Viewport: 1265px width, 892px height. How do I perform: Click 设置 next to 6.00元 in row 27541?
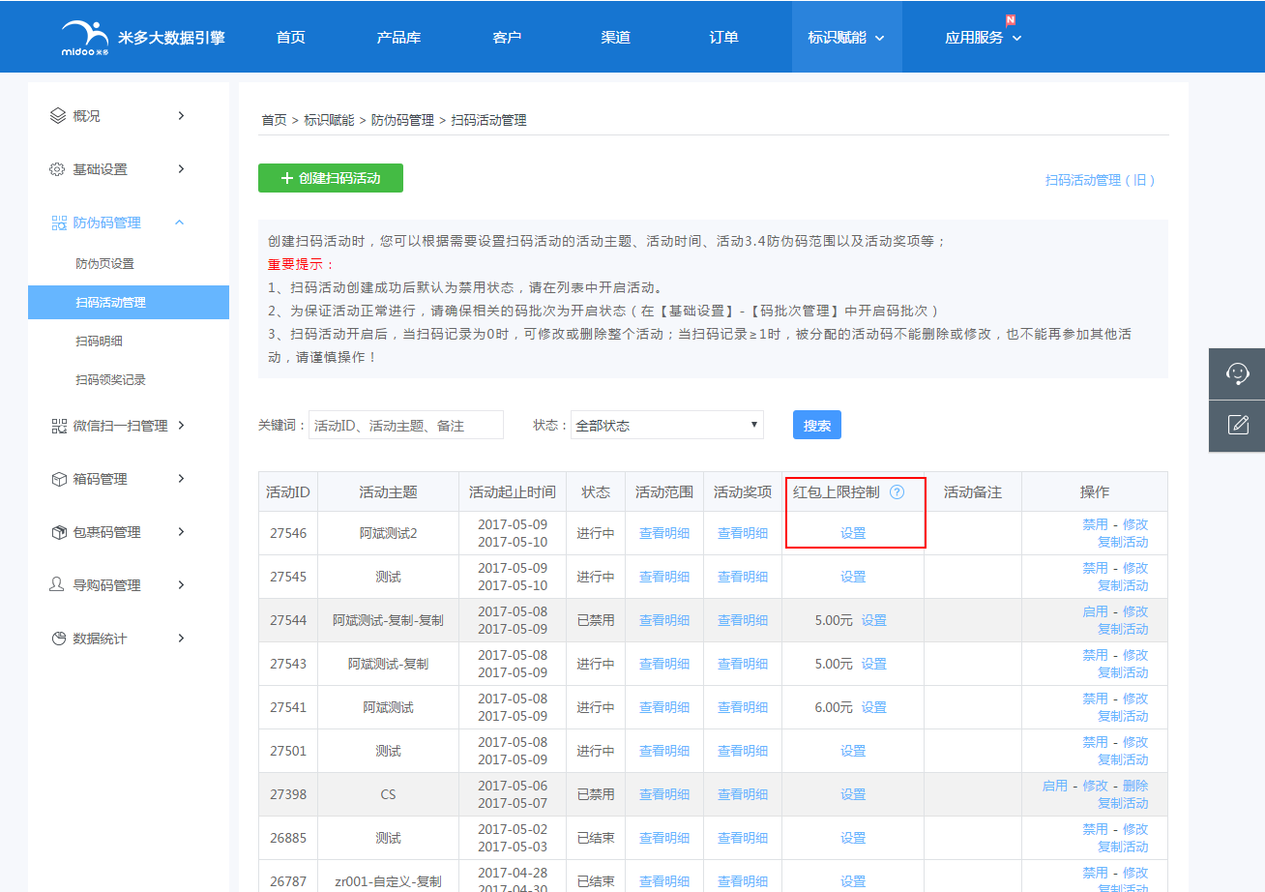pos(874,707)
